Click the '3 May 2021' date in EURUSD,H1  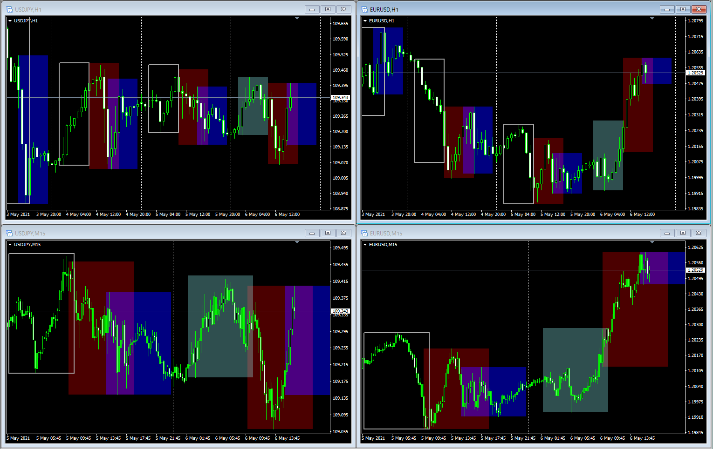pyautogui.click(x=374, y=214)
